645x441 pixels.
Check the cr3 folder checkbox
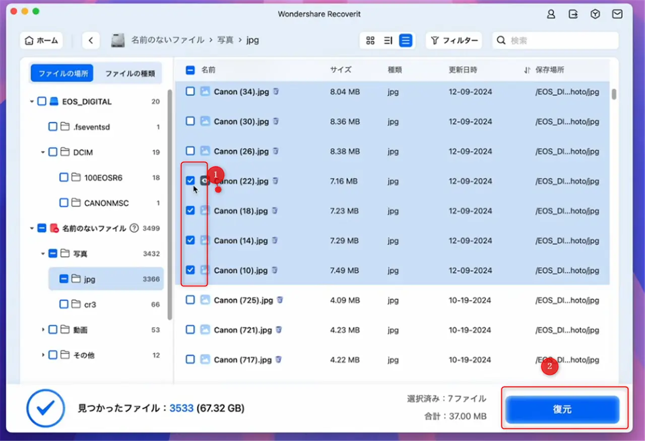pyautogui.click(x=64, y=304)
